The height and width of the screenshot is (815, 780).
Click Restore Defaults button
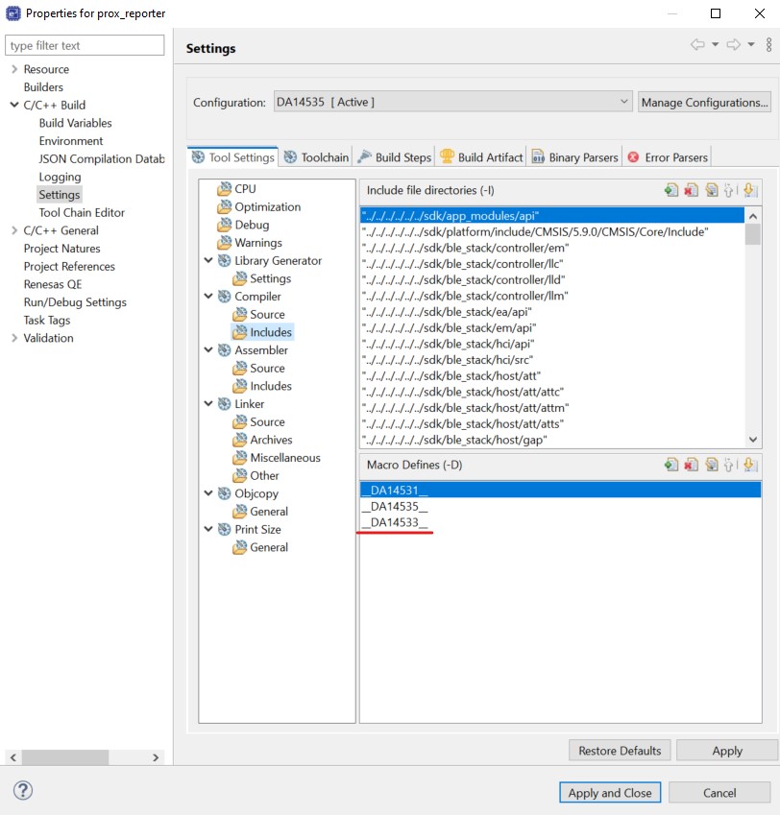click(620, 751)
